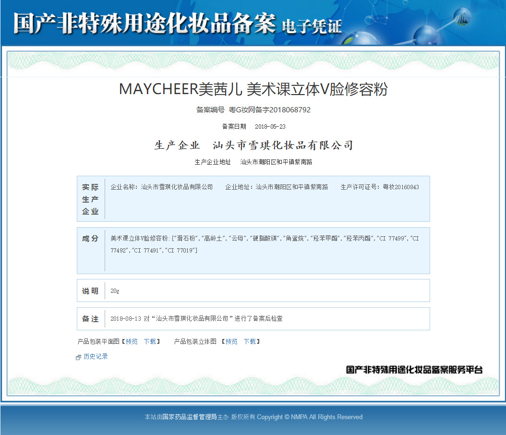This screenshot has height=435, width=506.
Task: Download the 产品包装平面图 image
Action: coord(150,341)
